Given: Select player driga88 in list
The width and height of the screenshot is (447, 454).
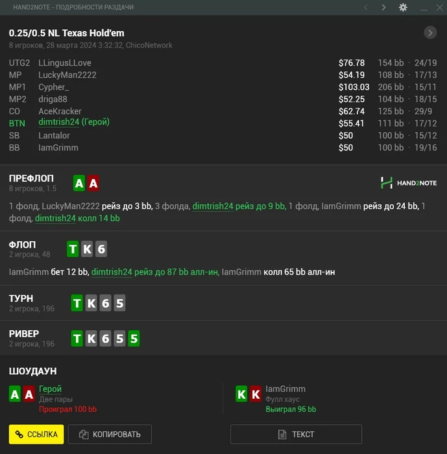Looking at the screenshot, I should [x=53, y=99].
